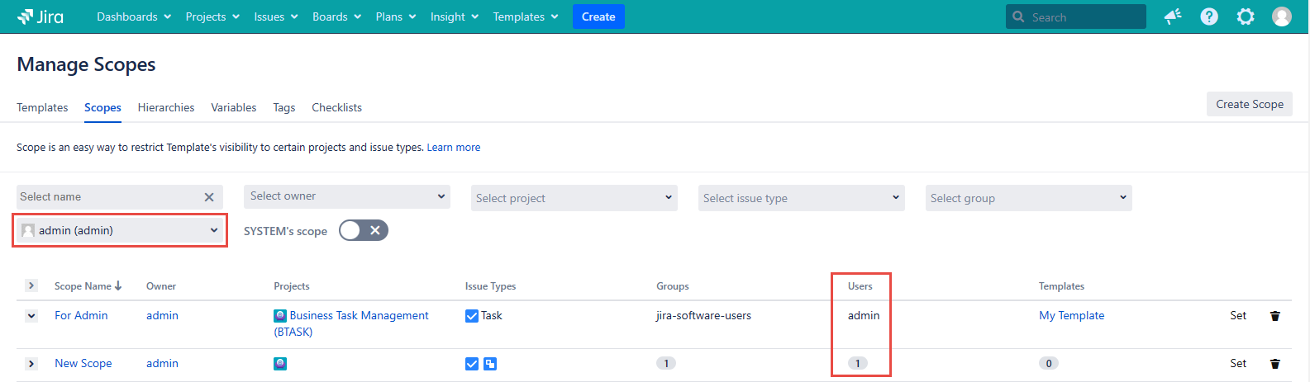Viewport: 1310px width, 382px height.
Task: Click the Search input field
Action: pos(1084,17)
